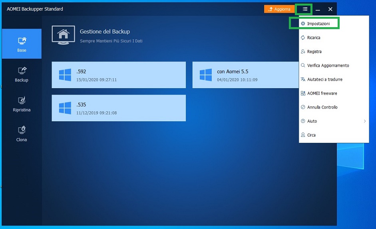Click Annulla Controllo in menu

coord(334,107)
